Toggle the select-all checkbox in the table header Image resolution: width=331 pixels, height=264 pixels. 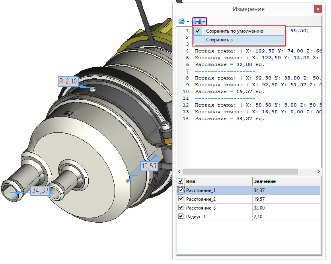pyautogui.click(x=181, y=181)
